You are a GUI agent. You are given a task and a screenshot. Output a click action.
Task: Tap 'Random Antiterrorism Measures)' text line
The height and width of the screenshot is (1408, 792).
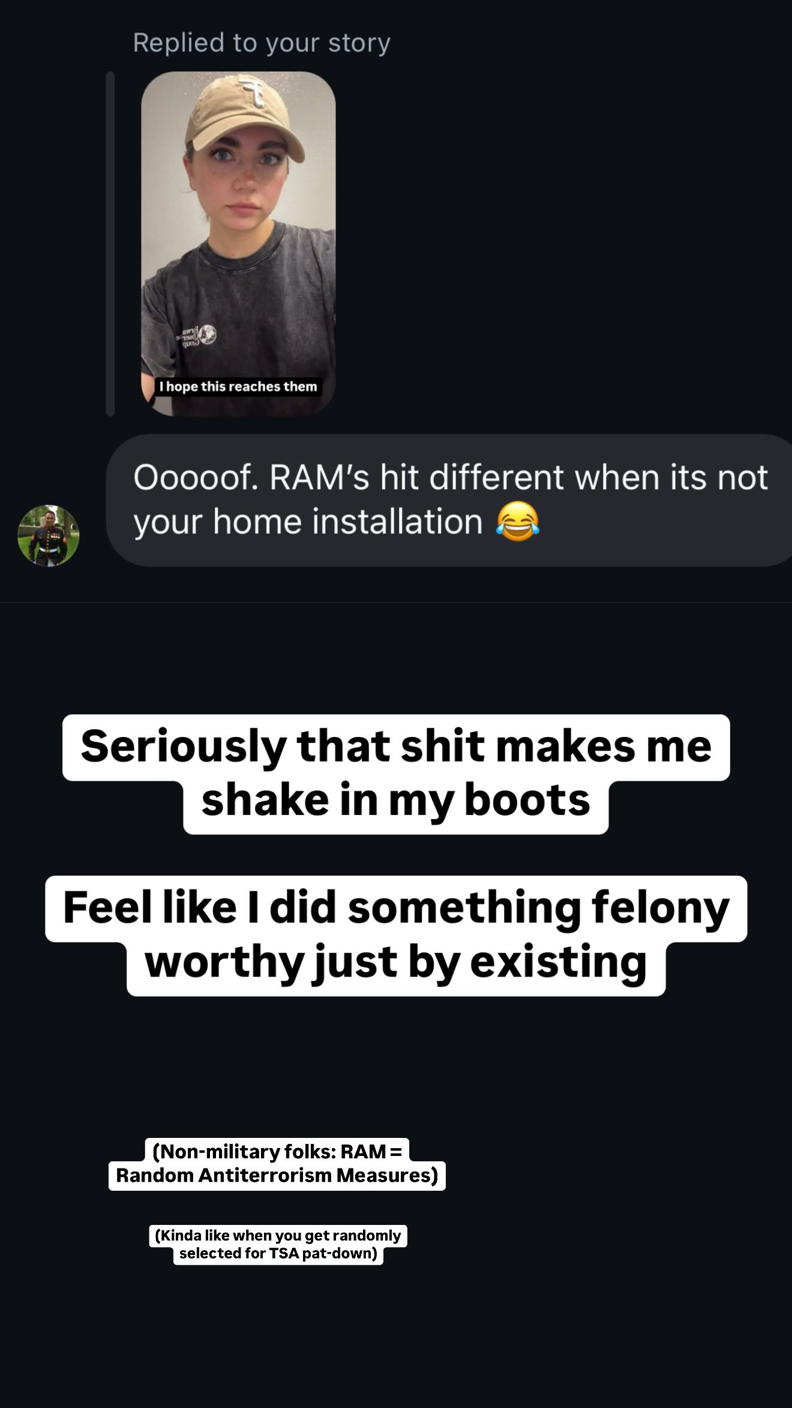click(277, 1175)
